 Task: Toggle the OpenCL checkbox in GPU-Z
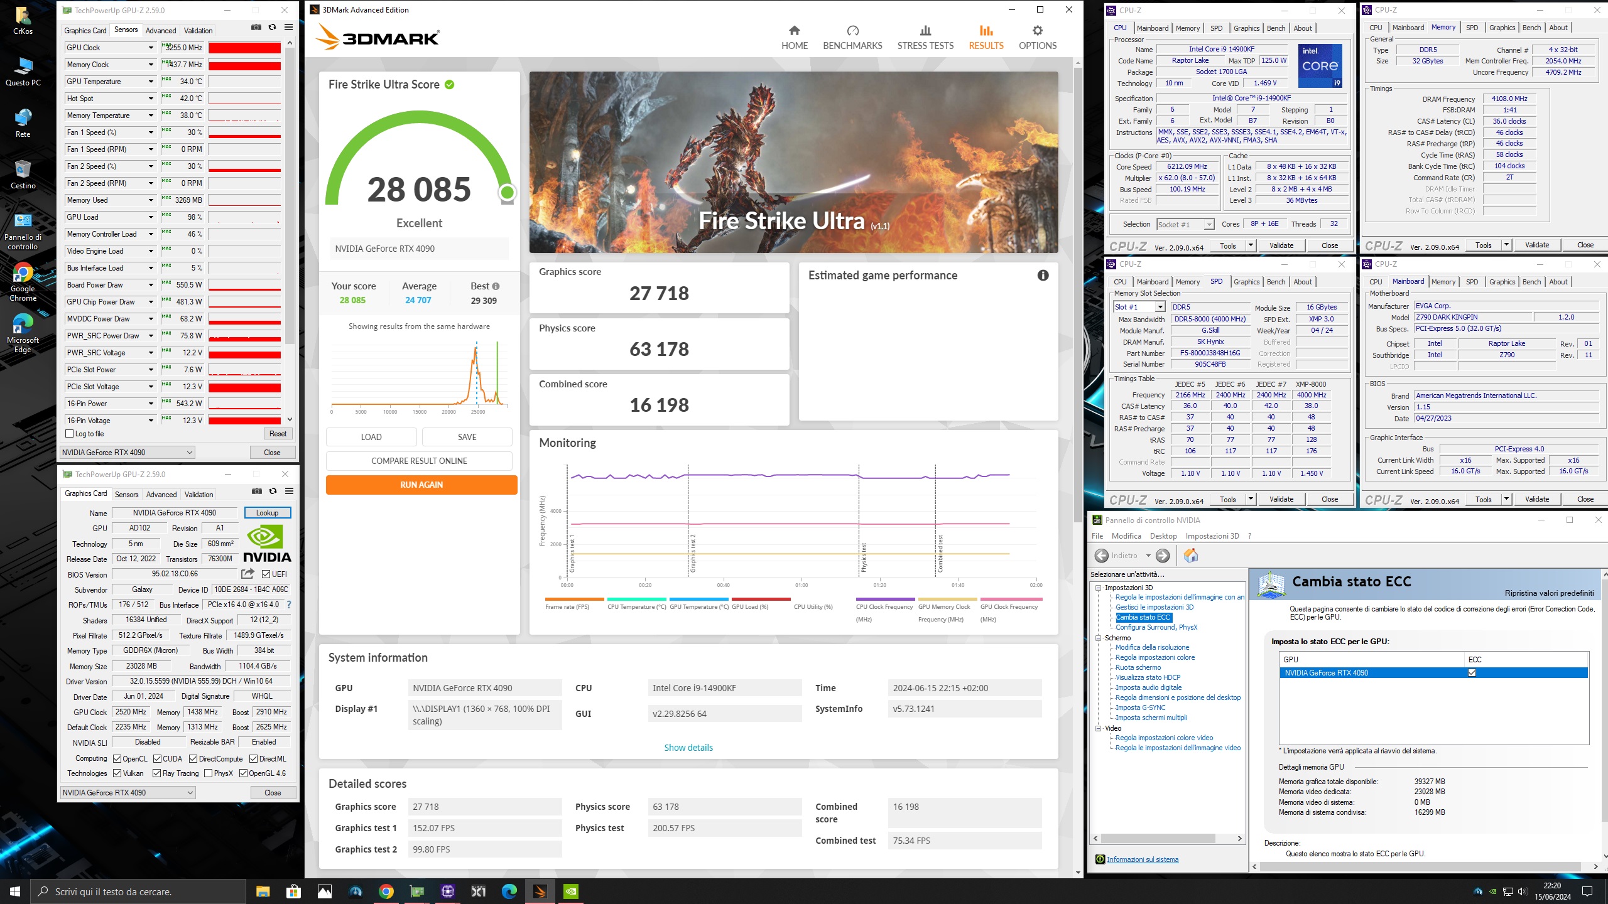coord(117,759)
